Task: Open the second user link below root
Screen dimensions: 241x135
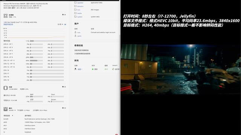Action: (79, 36)
